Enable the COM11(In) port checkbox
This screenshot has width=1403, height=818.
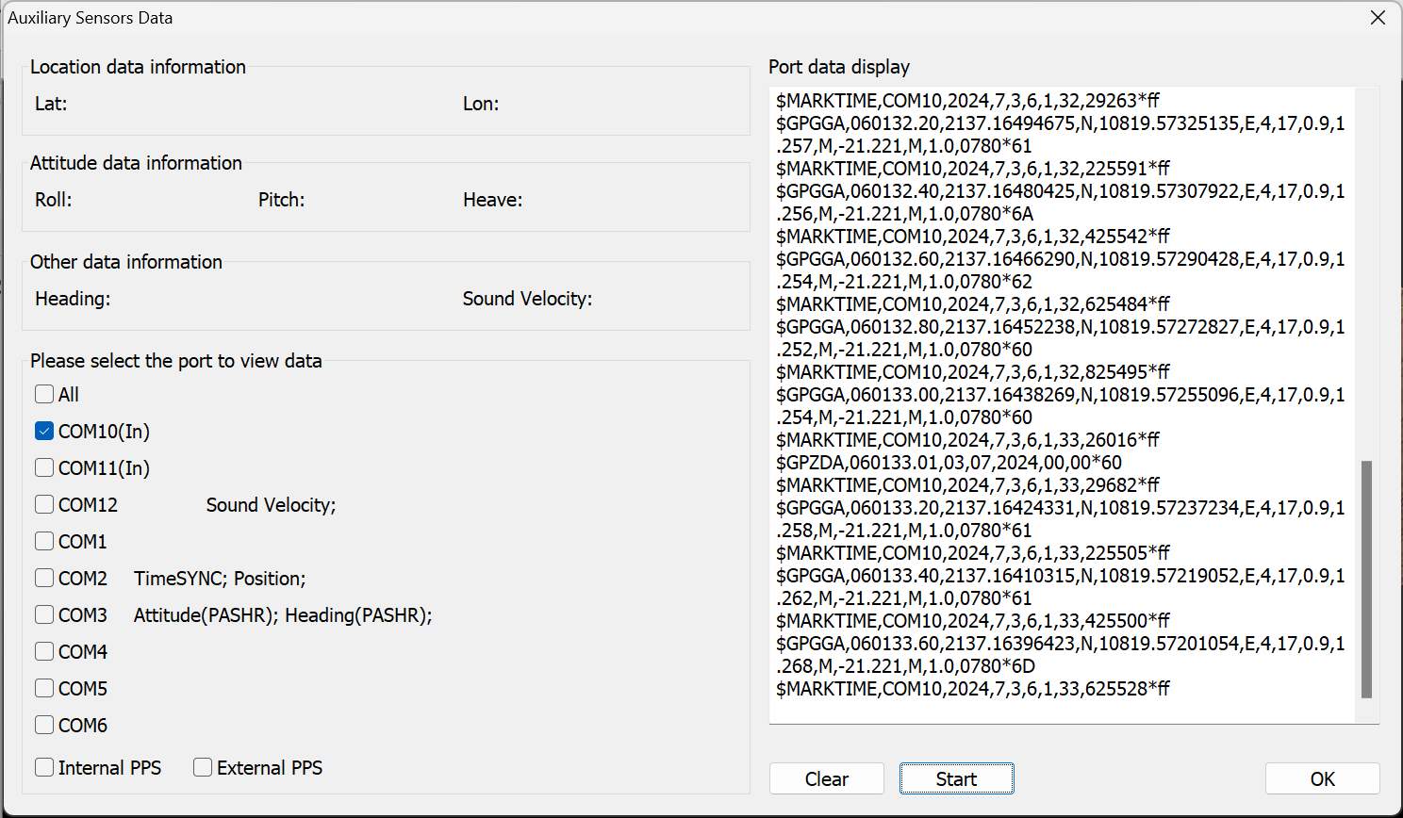pyautogui.click(x=44, y=468)
